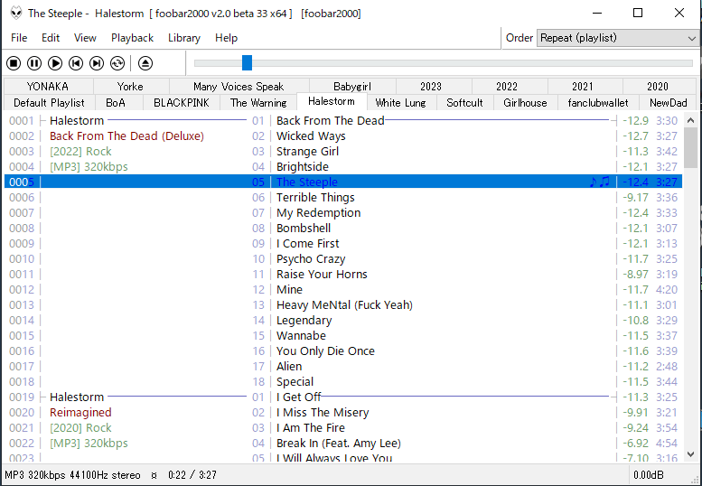Switch to Default Playlist tab
The width and height of the screenshot is (702, 486).
(50, 103)
